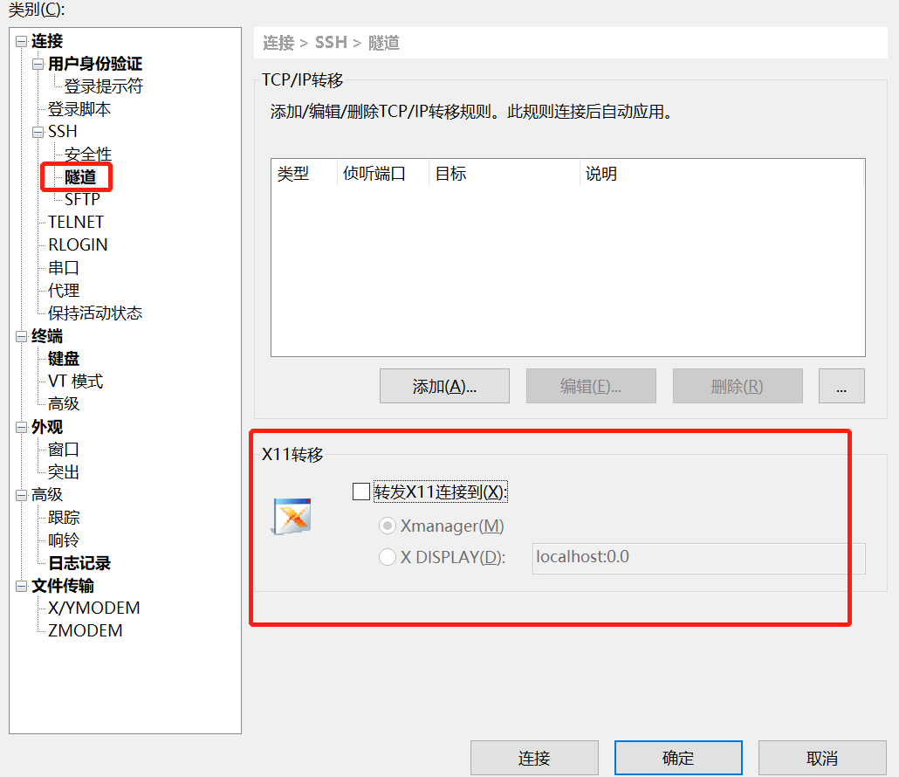Image resolution: width=899 pixels, height=777 pixels.
Task: Select 窗口 under 外观
Action: [64, 450]
